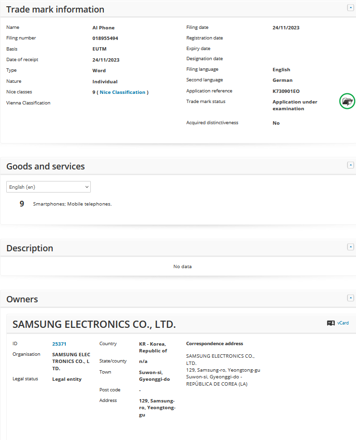Click the SAMSUNG ELECTRONICS CO., LTD. owner title
The image size is (356, 440).
[94, 324]
